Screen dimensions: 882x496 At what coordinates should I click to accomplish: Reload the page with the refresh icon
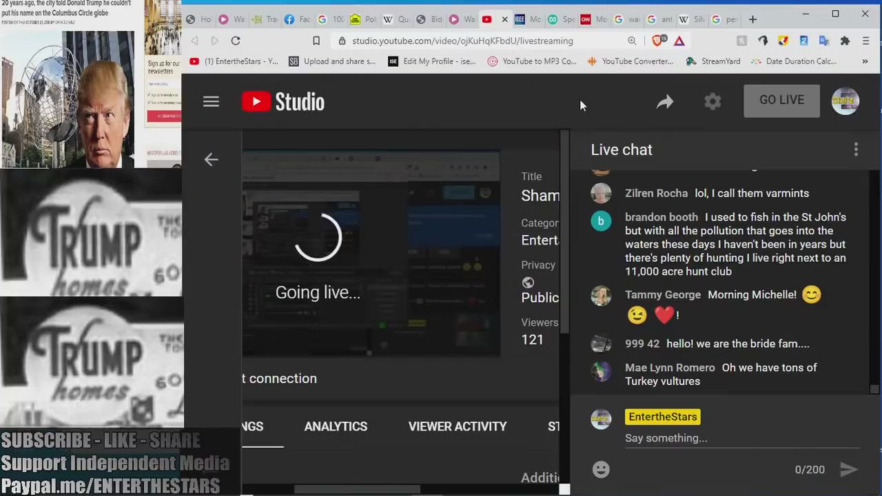coord(236,41)
